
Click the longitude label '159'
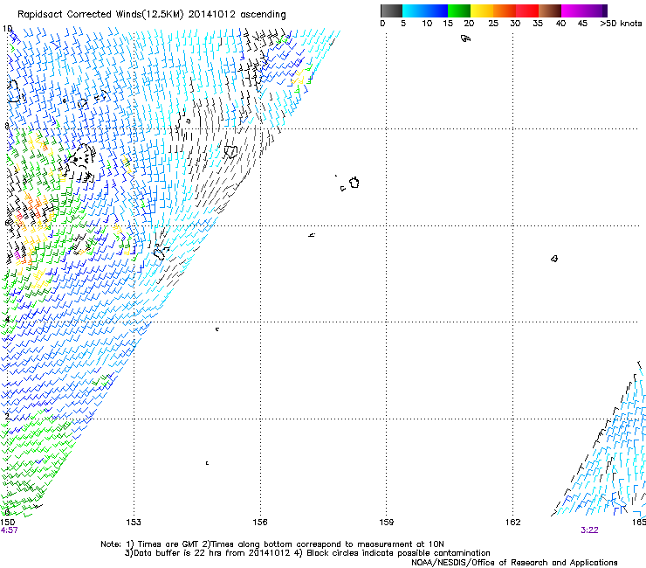tap(387, 523)
